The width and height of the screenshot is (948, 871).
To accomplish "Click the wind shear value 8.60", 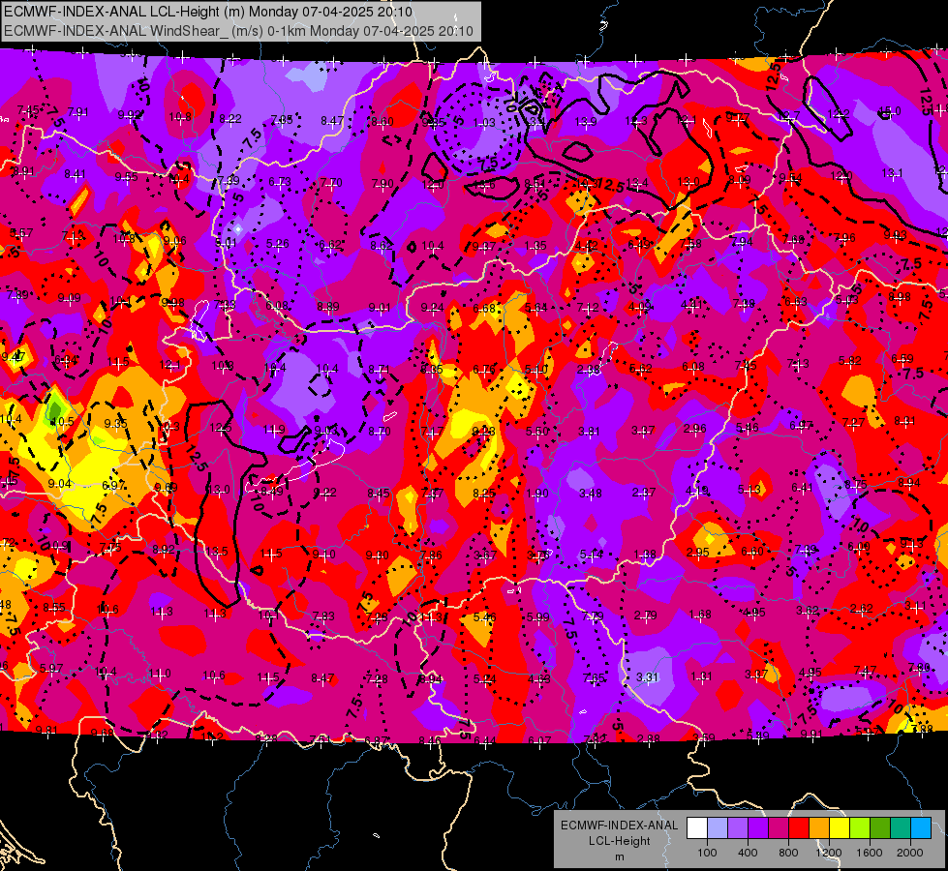I will [x=382, y=122].
